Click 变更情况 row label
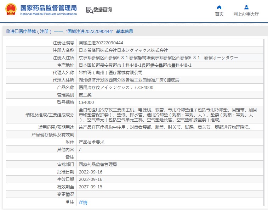 click(x=65, y=194)
